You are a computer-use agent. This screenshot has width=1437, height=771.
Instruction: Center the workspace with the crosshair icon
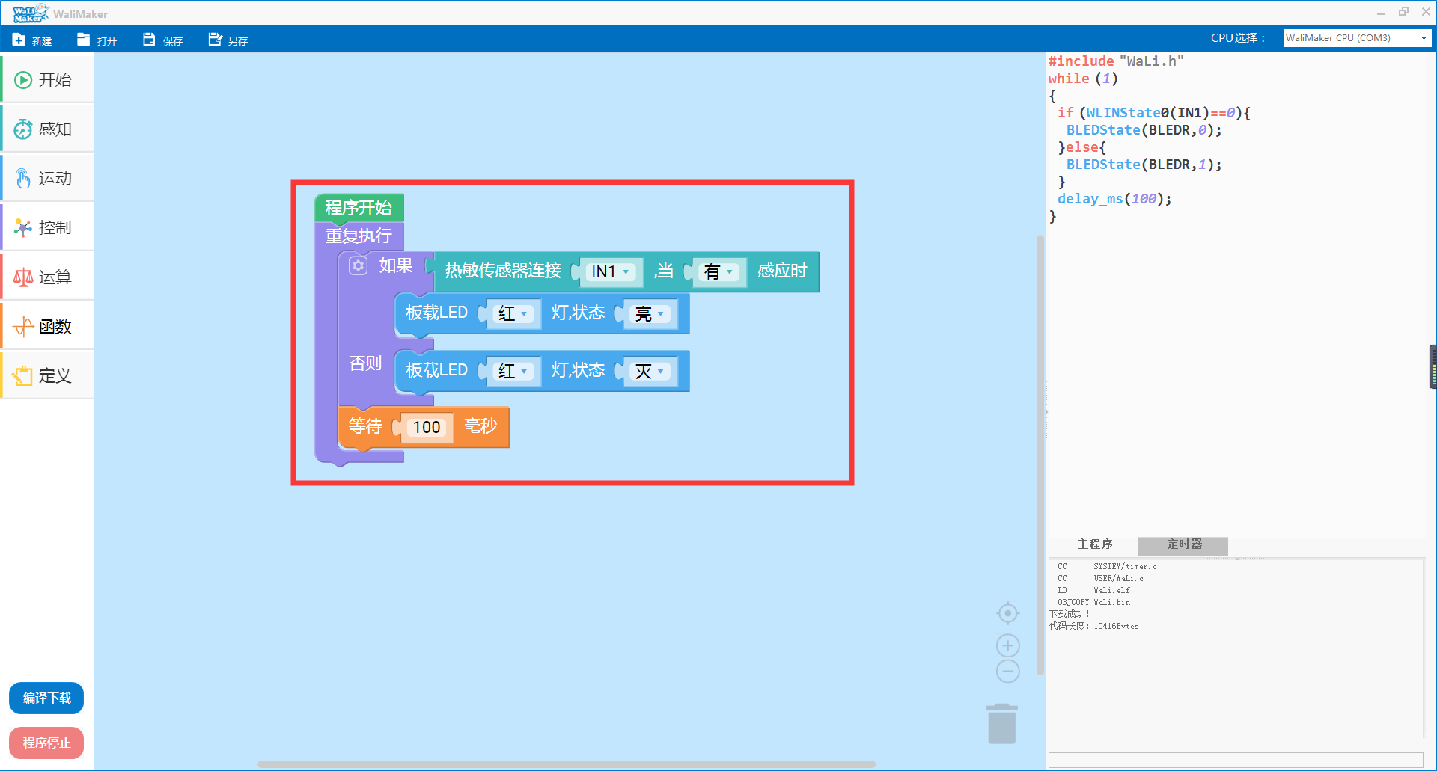pos(1008,614)
